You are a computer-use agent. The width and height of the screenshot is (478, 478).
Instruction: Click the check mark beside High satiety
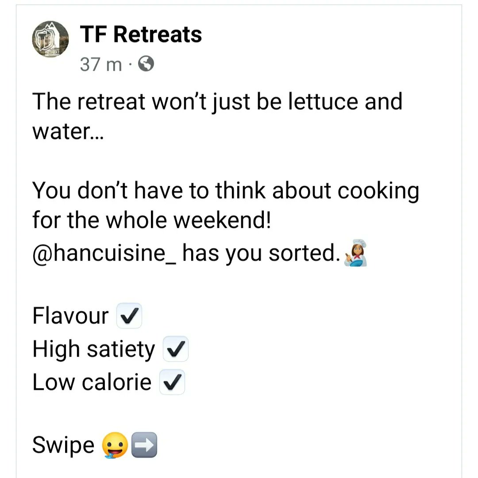coord(176,349)
